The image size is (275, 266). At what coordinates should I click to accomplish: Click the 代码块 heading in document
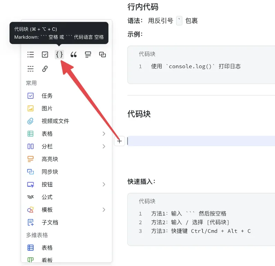click(x=139, y=114)
